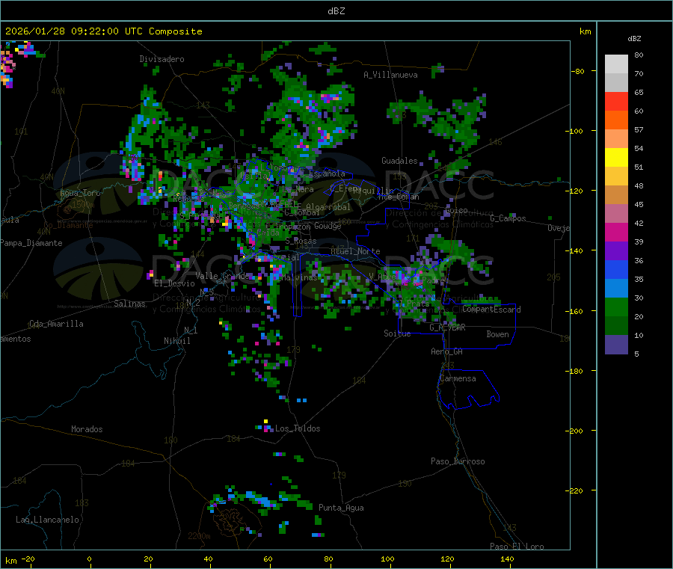Click the Valle_Grande location label
This screenshot has width=673, height=569.
click(x=222, y=276)
